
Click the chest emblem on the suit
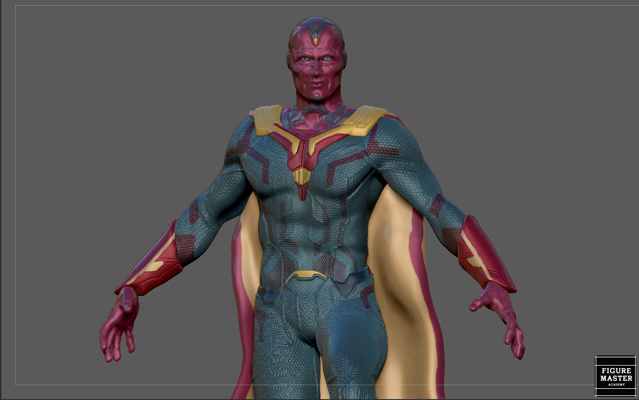point(302,149)
